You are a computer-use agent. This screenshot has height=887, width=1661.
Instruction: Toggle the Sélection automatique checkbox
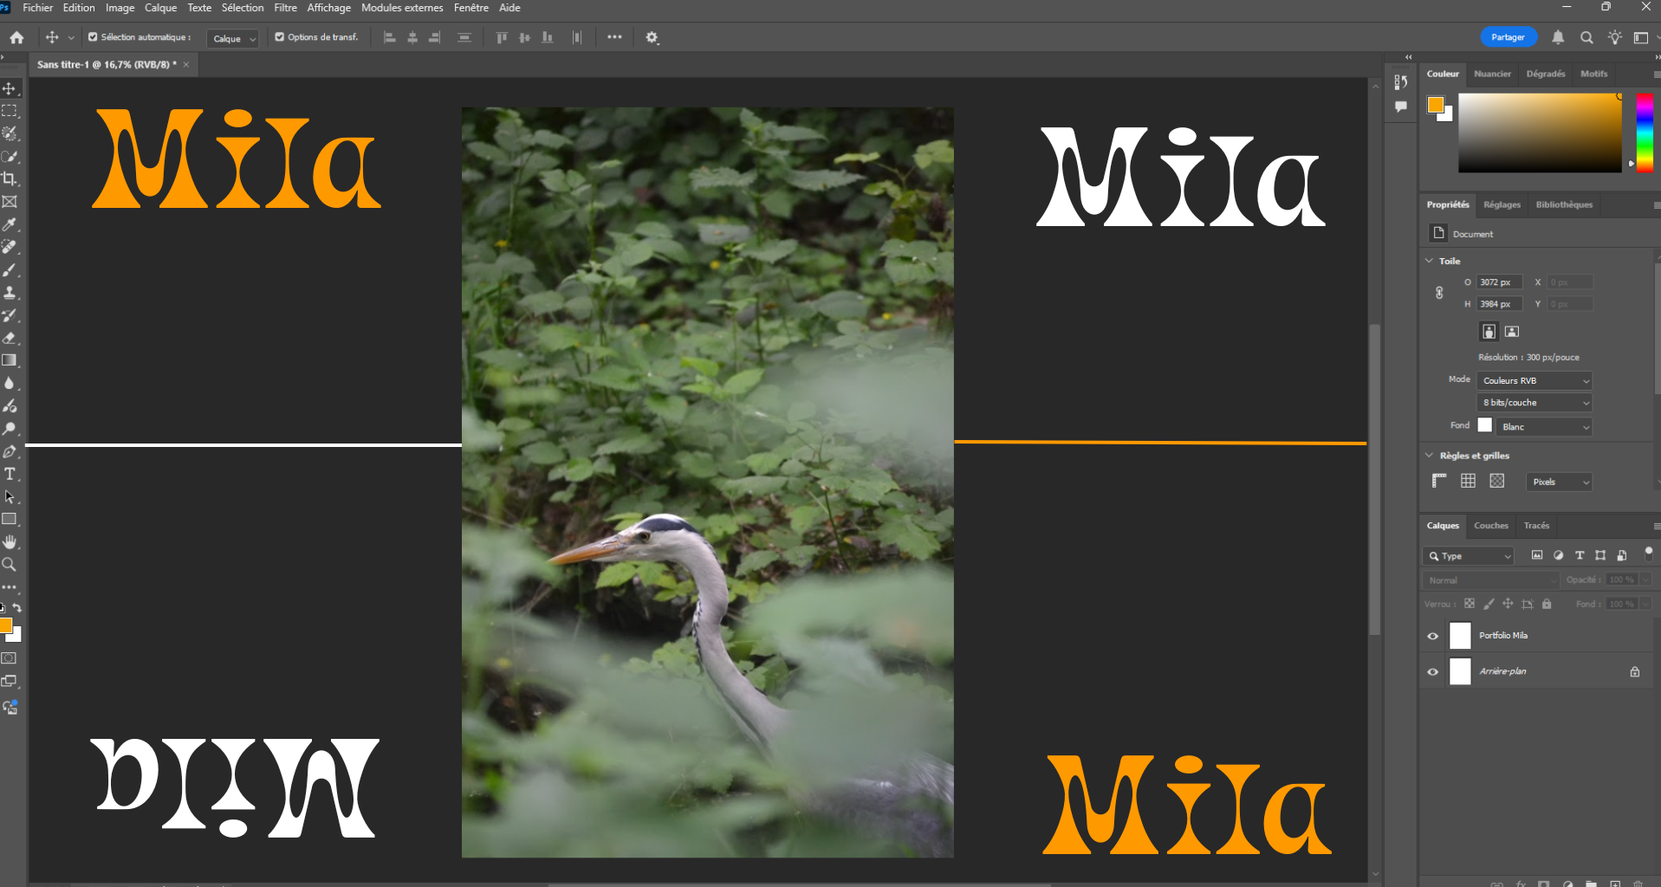(x=93, y=37)
